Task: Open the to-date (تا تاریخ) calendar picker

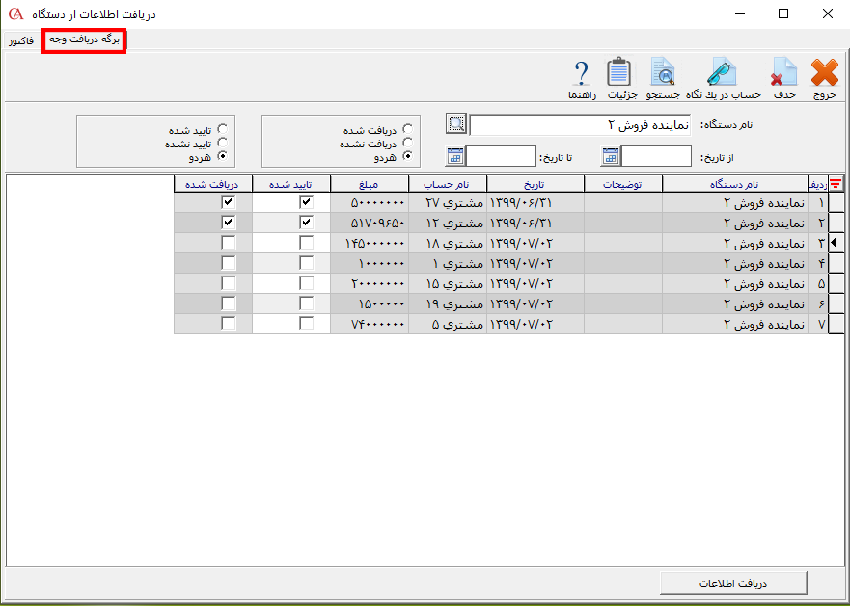Action: click(455, 156)
